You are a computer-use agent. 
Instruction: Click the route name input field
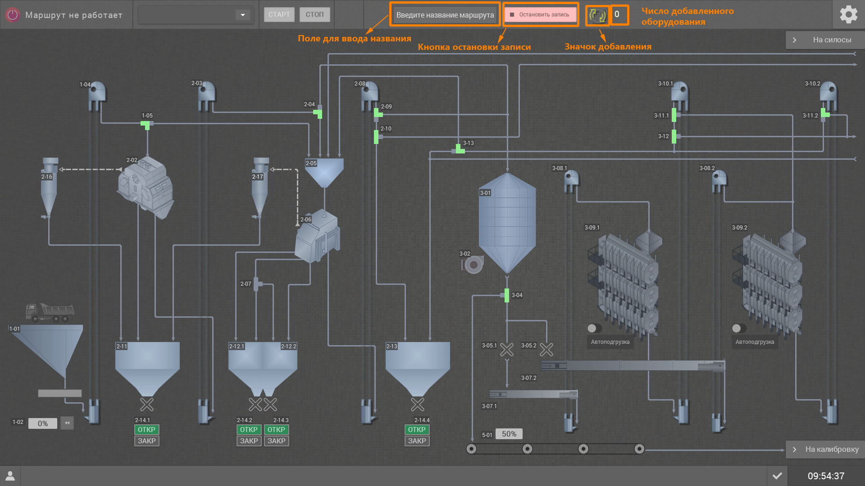click(x=445, y=15)
